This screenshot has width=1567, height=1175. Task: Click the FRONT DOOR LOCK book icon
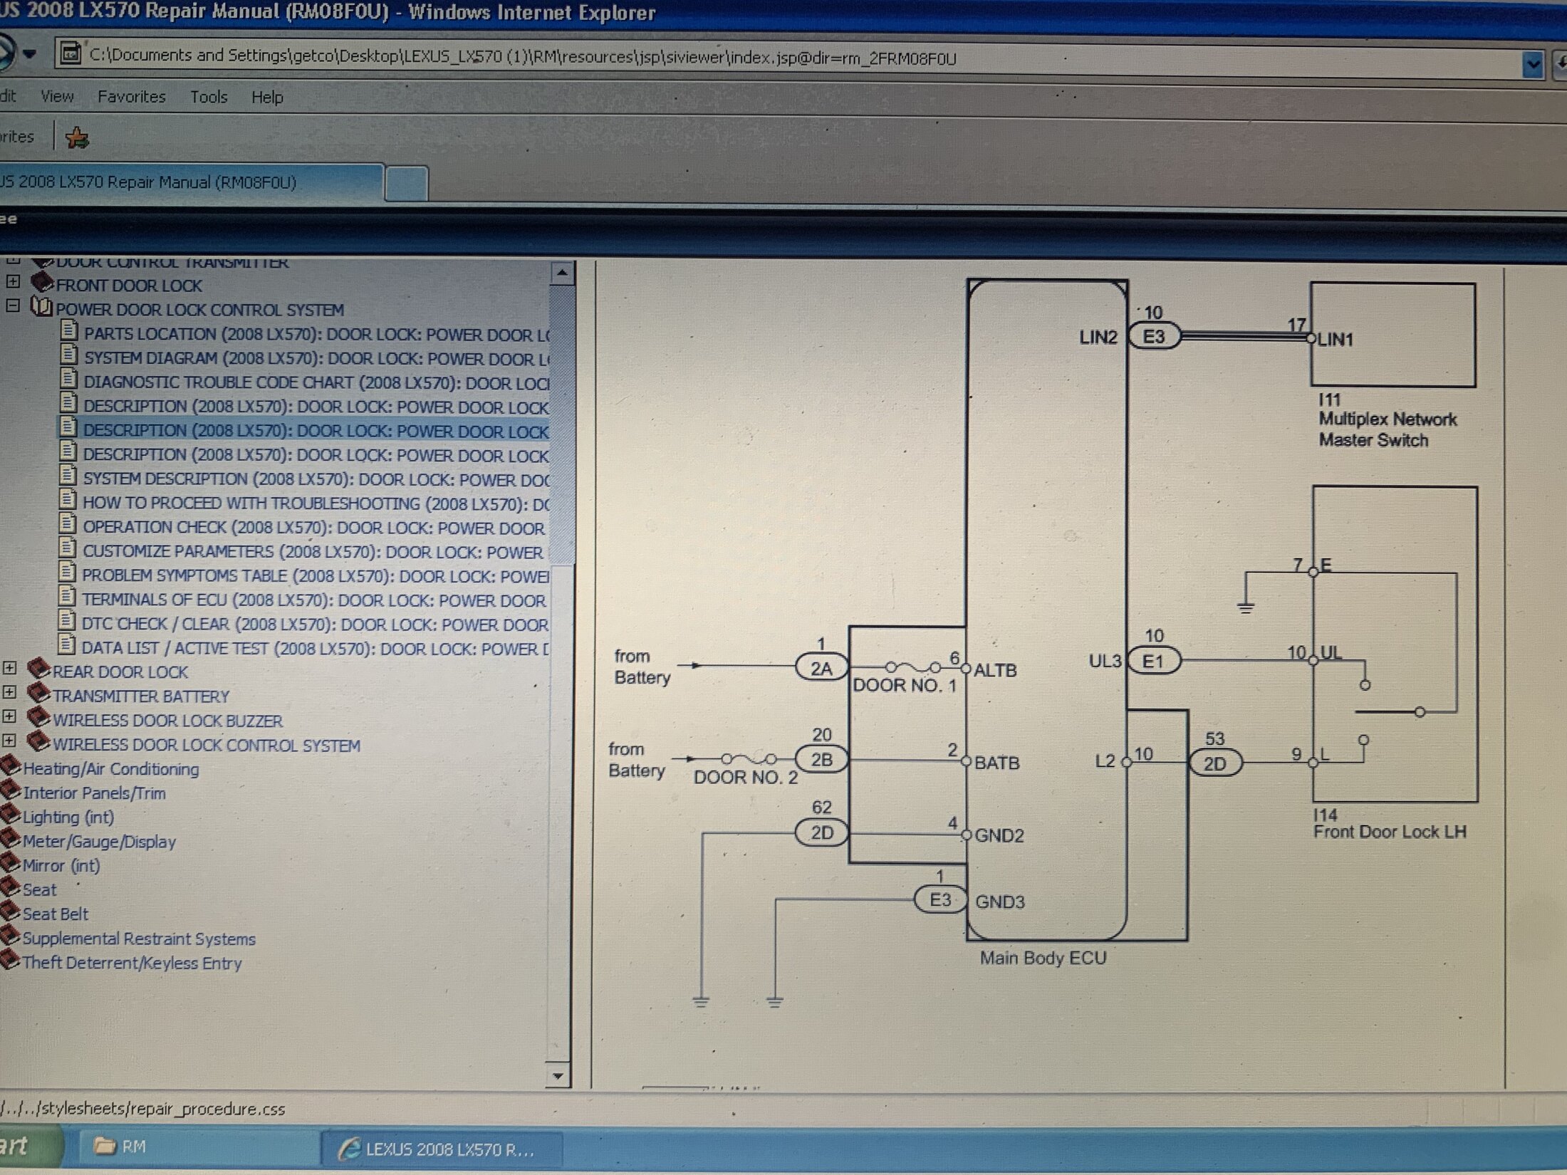[x=43, y=283]
